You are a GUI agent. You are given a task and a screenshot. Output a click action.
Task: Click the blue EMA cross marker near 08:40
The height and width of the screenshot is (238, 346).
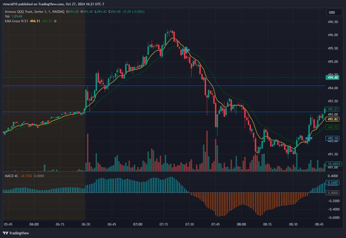pyautogui.click(x=309, y=138)
